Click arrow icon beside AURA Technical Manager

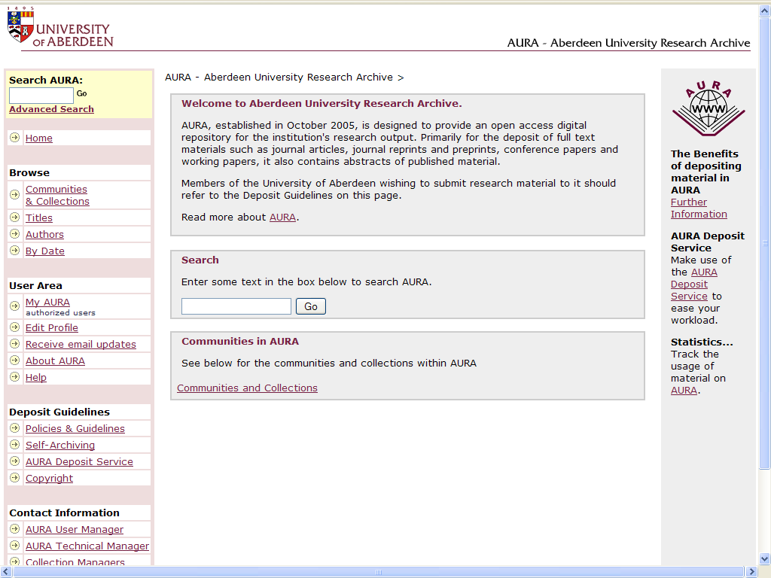(x=15, y=546)
